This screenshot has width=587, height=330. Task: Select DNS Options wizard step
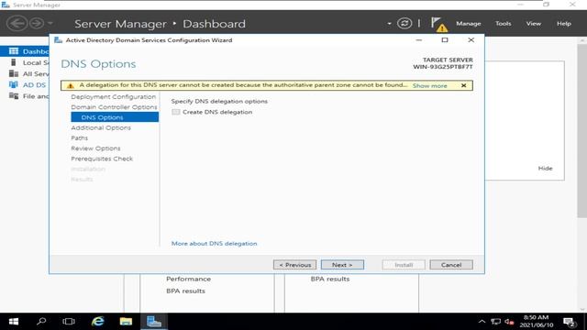(x=115, y=117)
